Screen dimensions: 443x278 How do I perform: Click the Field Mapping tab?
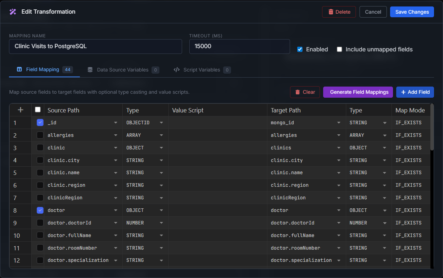click(45, 70)
